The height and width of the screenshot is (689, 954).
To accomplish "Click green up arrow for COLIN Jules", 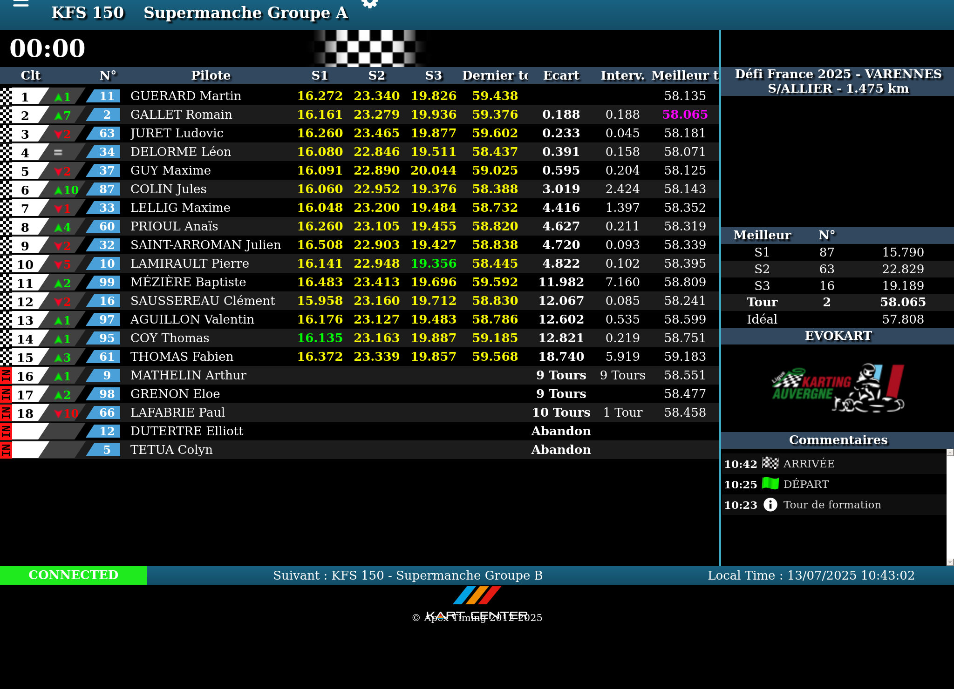I will pos(59,190).
